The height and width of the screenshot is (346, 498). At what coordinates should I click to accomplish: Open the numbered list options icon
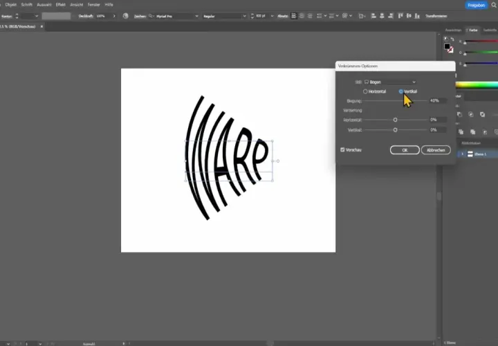[x=333, y=16]
